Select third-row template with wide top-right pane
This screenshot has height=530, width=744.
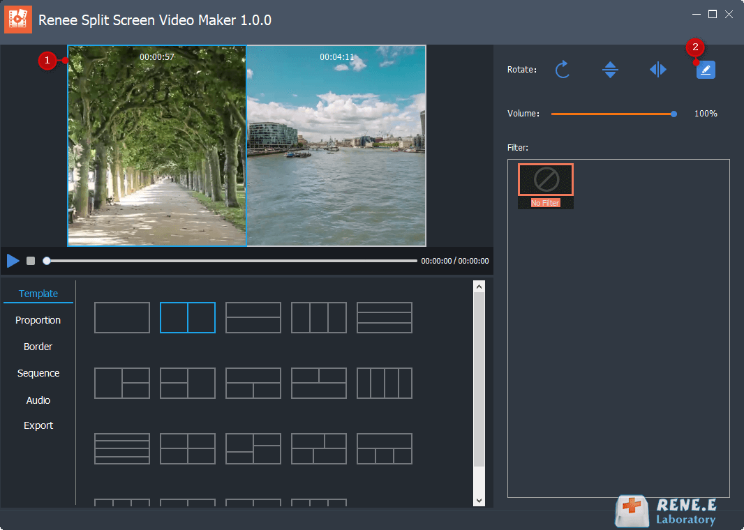coord(253,448)
